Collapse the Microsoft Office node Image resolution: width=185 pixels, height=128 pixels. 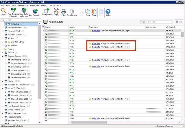tap(2, 88)
